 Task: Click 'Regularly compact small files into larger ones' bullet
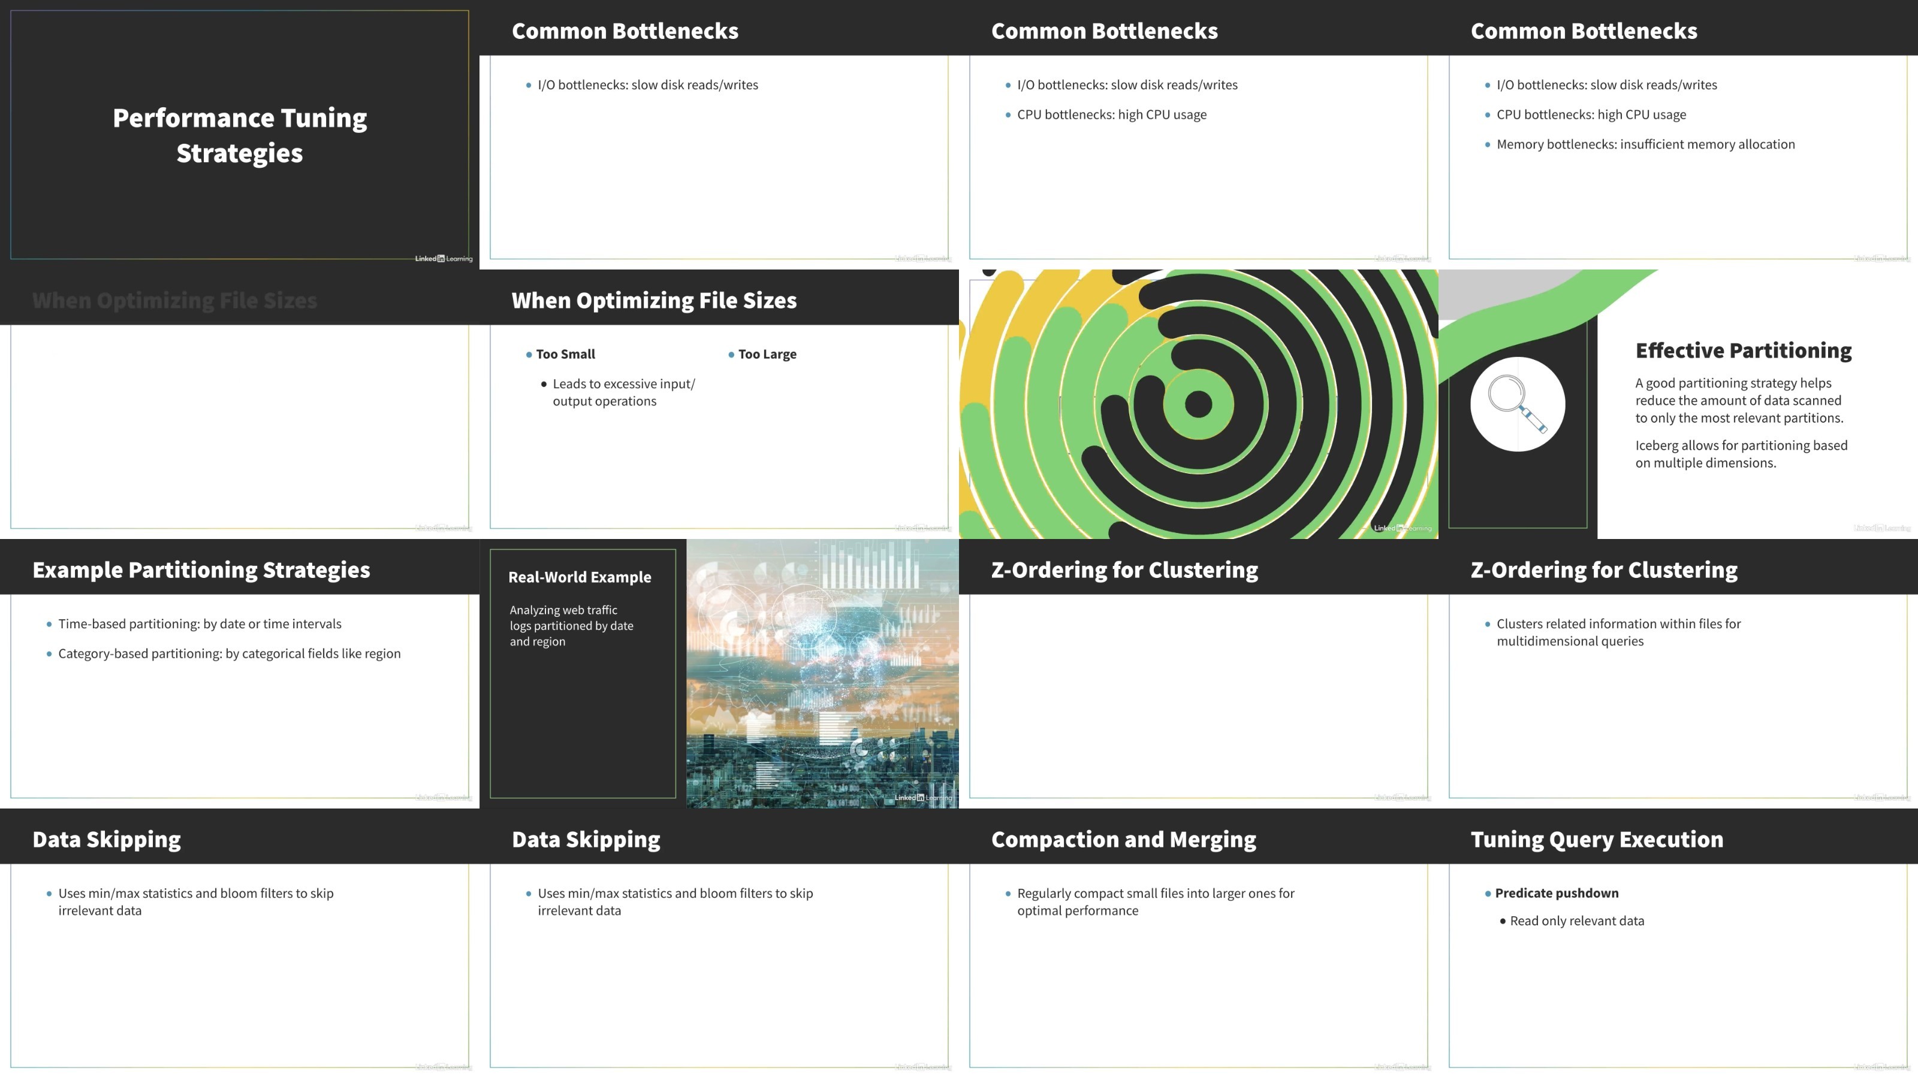(1156, 902)
